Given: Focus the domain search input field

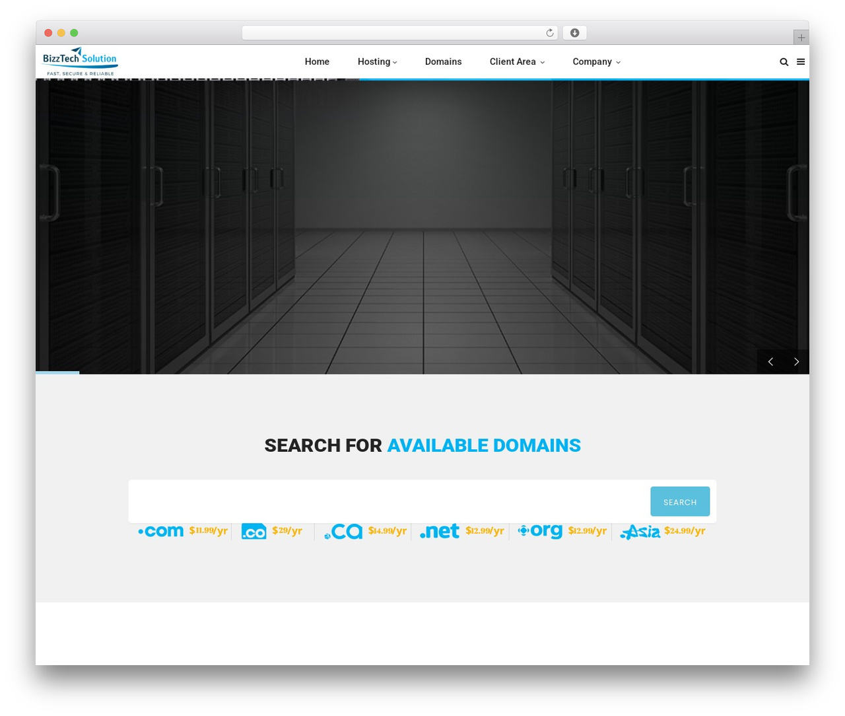Looking at the screenshot, I should coord(389,502).
